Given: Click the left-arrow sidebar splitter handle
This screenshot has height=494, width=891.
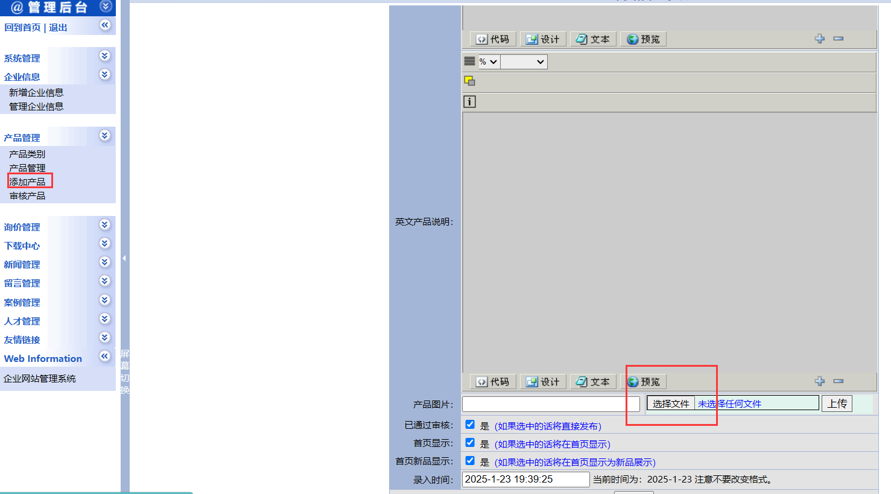Looking at the screenshot, I should (124, 258).
